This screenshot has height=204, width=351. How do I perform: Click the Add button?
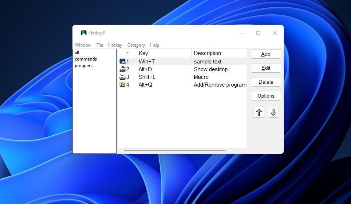coord(266,54)
